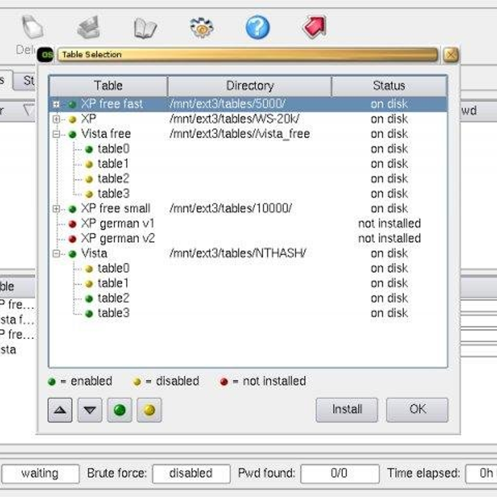497x497 pixels.
Task: Disable selected table with yellow dot button
Action: pos(149,410)
